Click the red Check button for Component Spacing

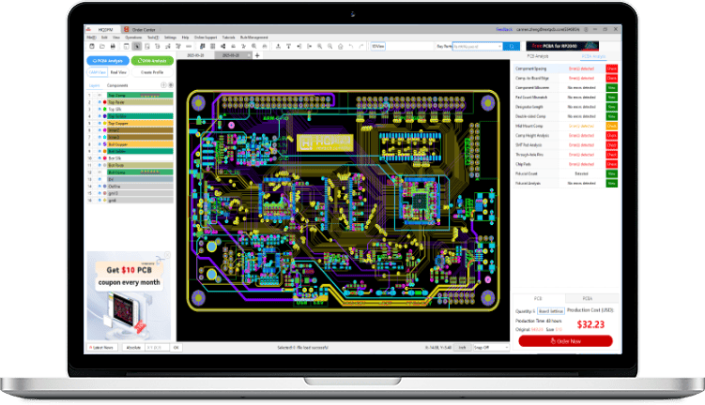tap(611, 68)
